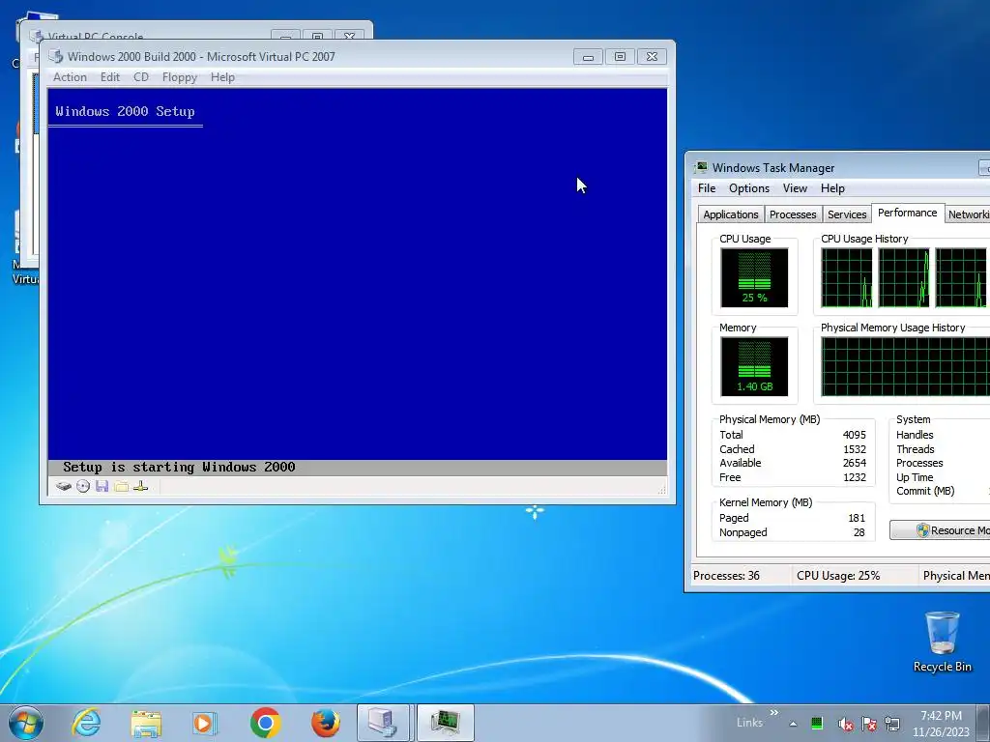Click the floppy disk icon in Virtual PC status bar

102,486
